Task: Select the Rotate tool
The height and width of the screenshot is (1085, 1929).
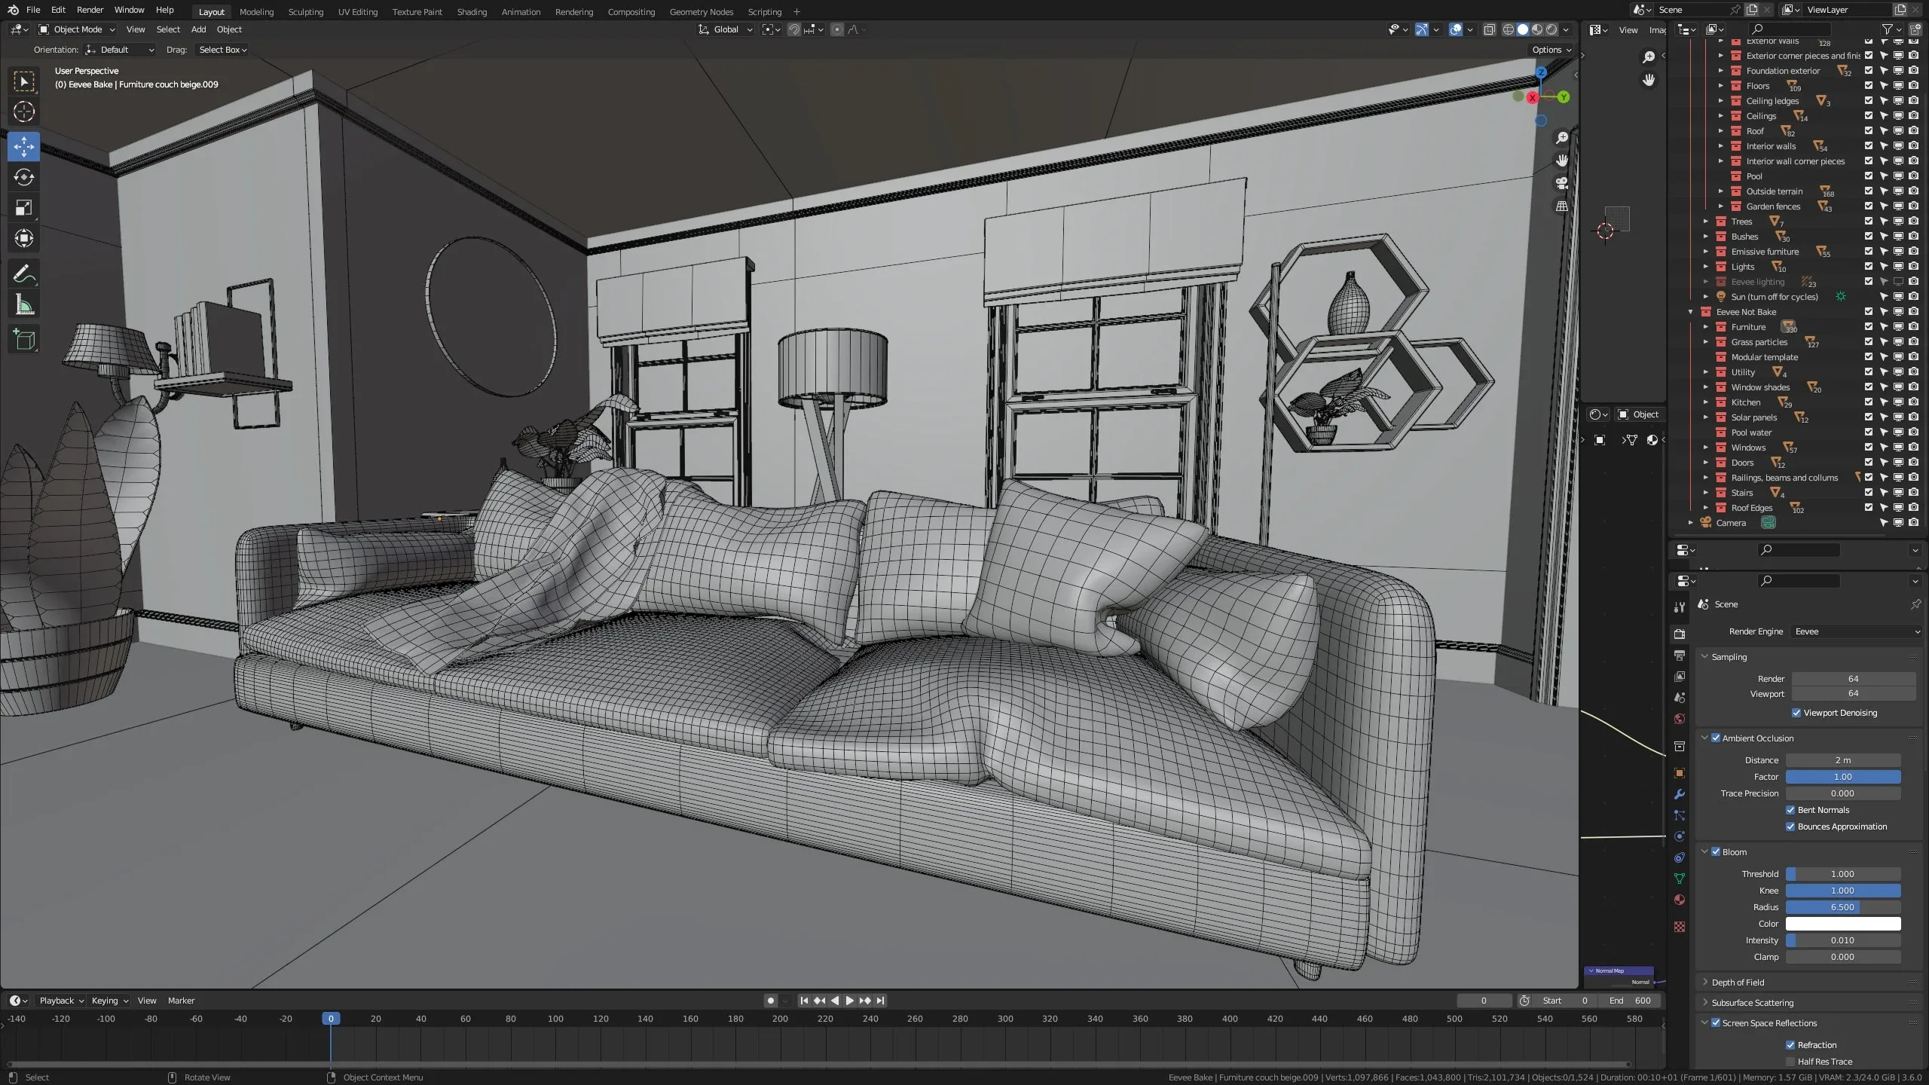Action: [23, 178]
